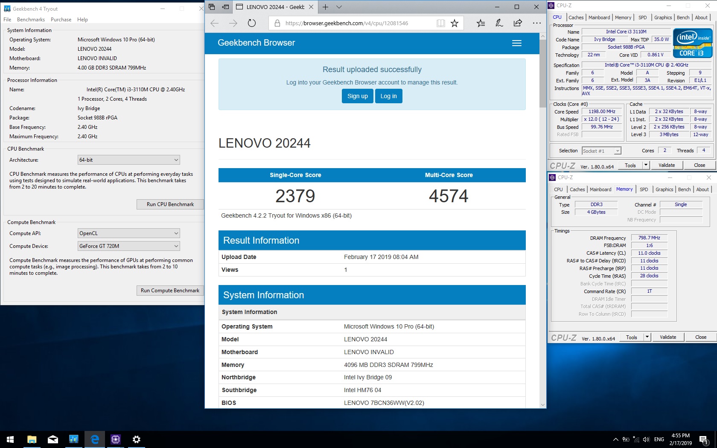The width and height of the screenshot is (717, 448).
Task: Click Validate in lower CPU-Z window
Action: (x=668, y=337)
